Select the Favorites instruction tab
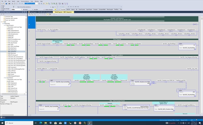 tap(63, 10)
